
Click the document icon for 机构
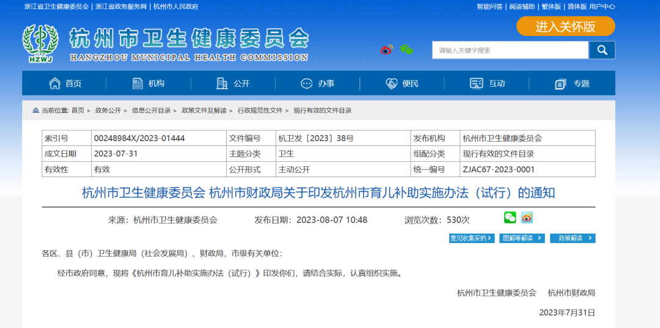(137, 83)
